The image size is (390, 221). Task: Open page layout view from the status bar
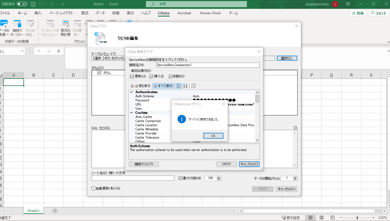click(x=321, y=217)
